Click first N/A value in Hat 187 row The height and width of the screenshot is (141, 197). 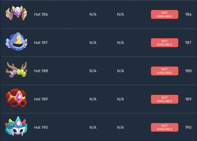(x=93, y=43)
